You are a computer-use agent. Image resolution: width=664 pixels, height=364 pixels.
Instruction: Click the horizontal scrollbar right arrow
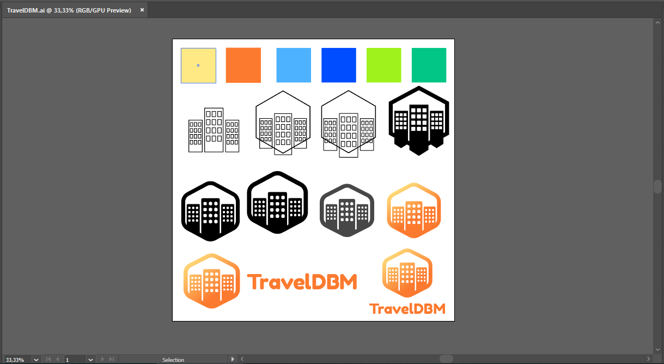[648, 359]
